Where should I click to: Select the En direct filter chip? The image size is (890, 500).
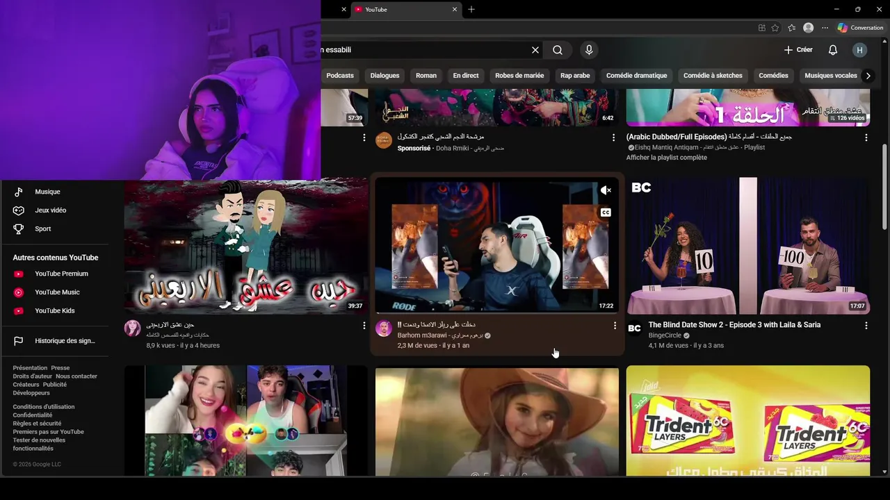click(x=466, y=76)
